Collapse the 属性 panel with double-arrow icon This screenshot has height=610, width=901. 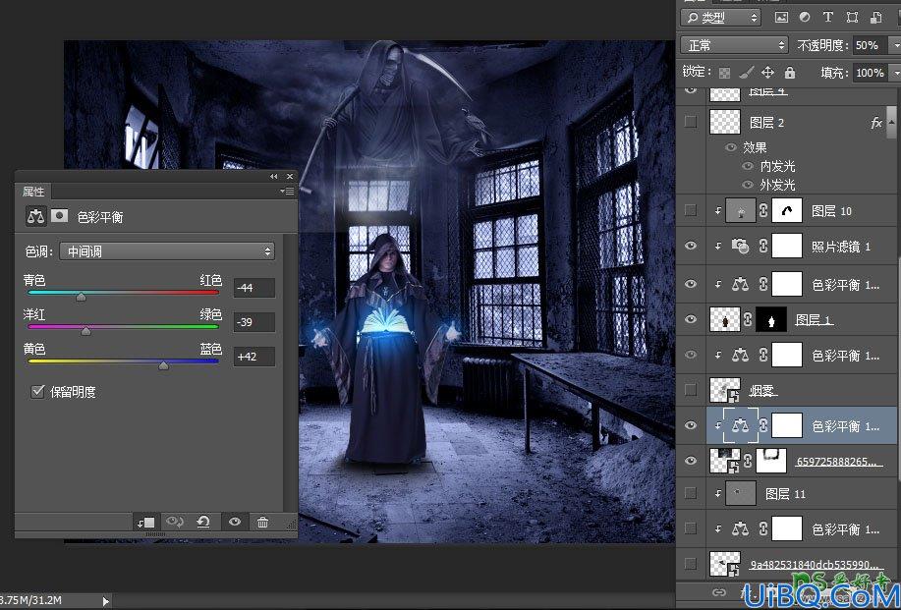tap(273, 177)
